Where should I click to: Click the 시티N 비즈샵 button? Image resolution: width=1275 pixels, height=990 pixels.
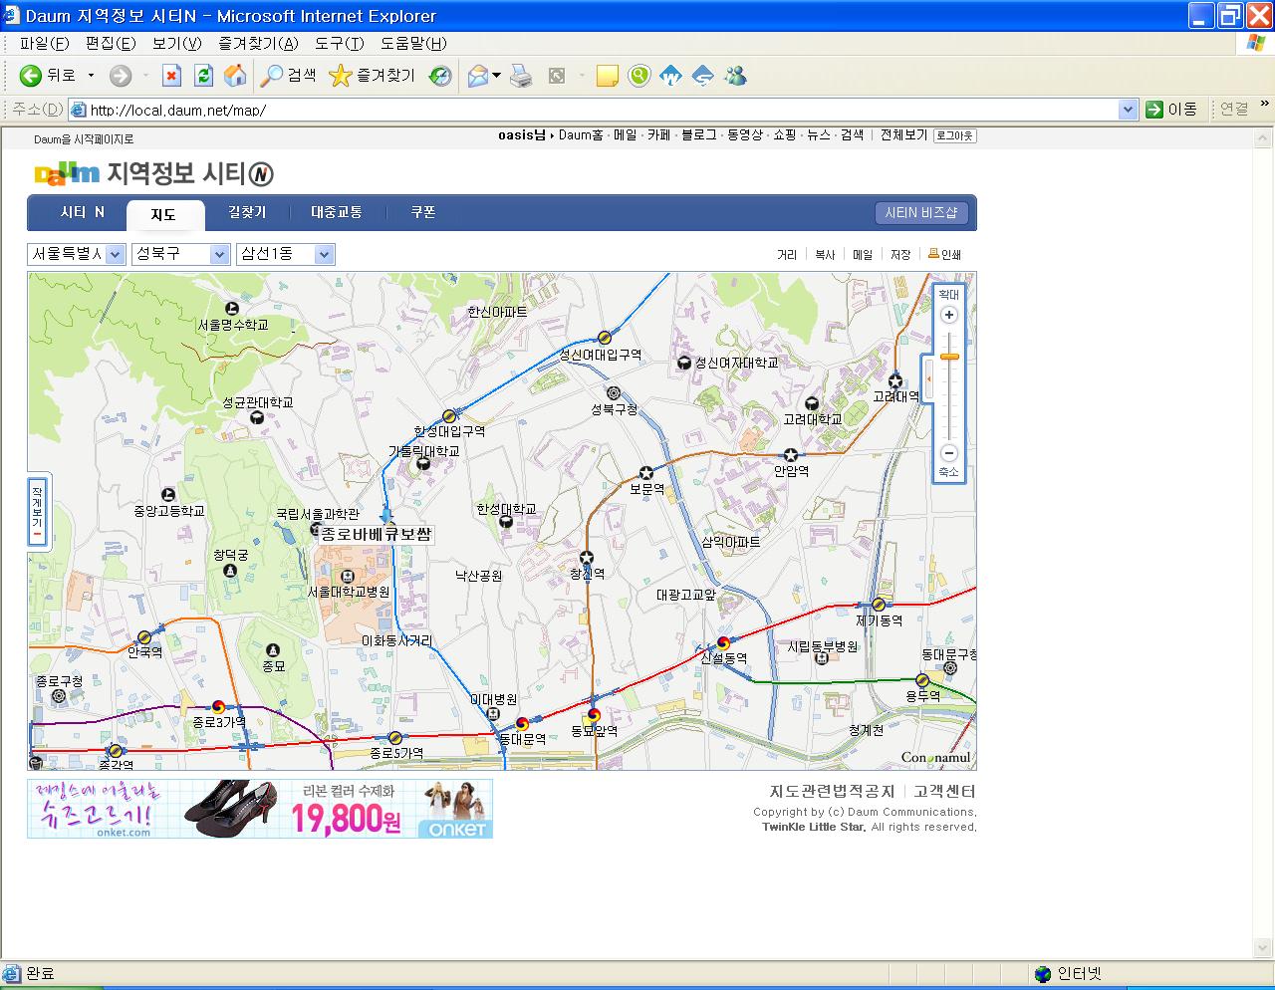click(x=920, y=213)
